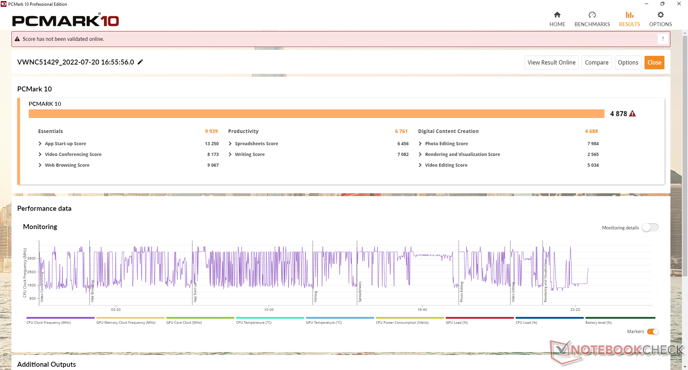Click the GPU Load legend swatch
This screenshot has height=370, width=688.
pyautogui.click(x=479, y=318)
